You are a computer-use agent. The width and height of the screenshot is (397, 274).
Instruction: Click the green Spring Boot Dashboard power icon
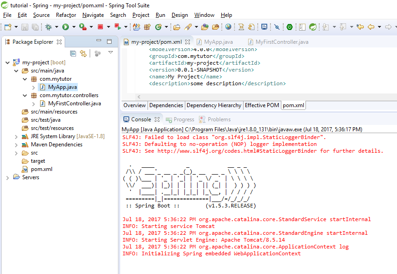click(x=290, y=27)
